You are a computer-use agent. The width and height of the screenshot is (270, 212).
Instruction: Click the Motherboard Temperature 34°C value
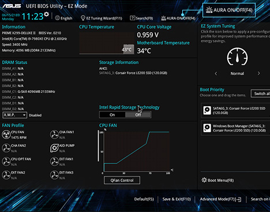pyautogui.click(x=144, y=51)
